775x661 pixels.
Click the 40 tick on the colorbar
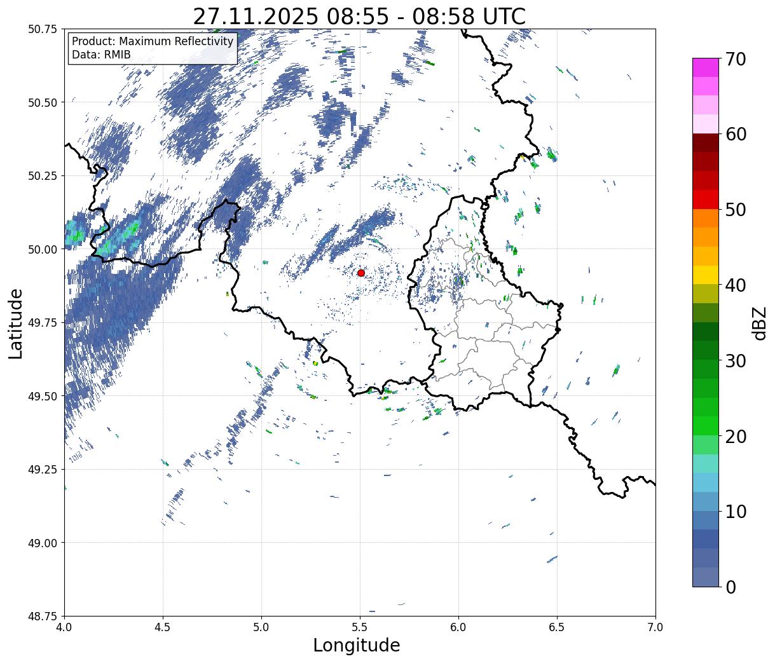(x=735, y=285)
